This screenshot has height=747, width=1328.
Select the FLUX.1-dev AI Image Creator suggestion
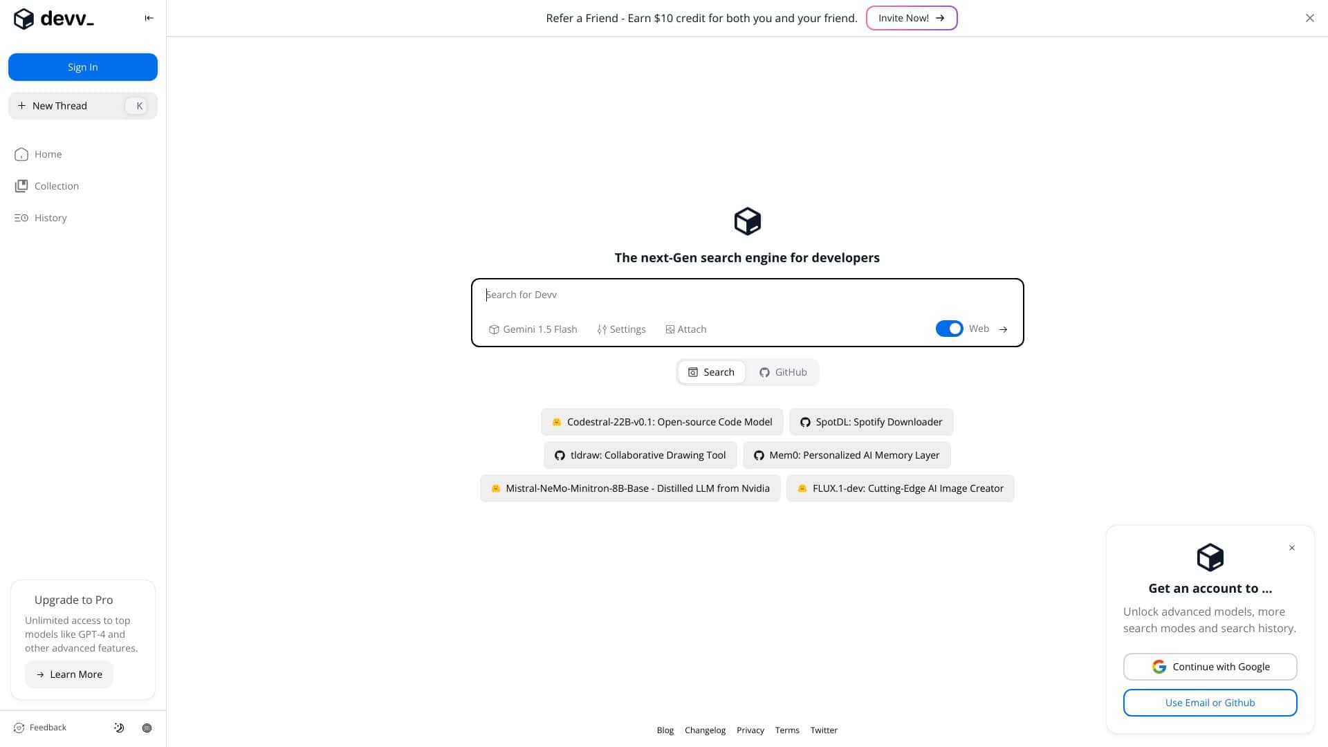point(900,488)
